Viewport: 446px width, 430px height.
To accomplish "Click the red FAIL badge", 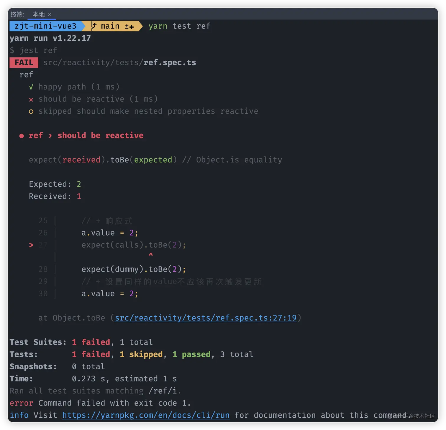I will 24,62.
